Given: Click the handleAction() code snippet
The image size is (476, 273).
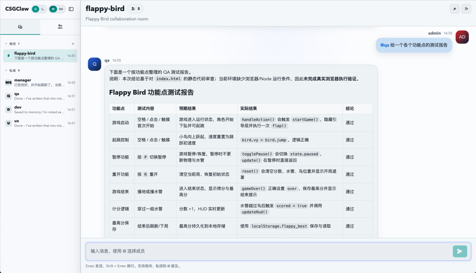Looking at the screenshot, I should pyautogui.click(x=258, y=119).
